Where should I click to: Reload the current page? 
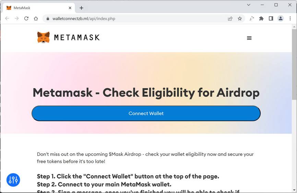tap(26, 19)
